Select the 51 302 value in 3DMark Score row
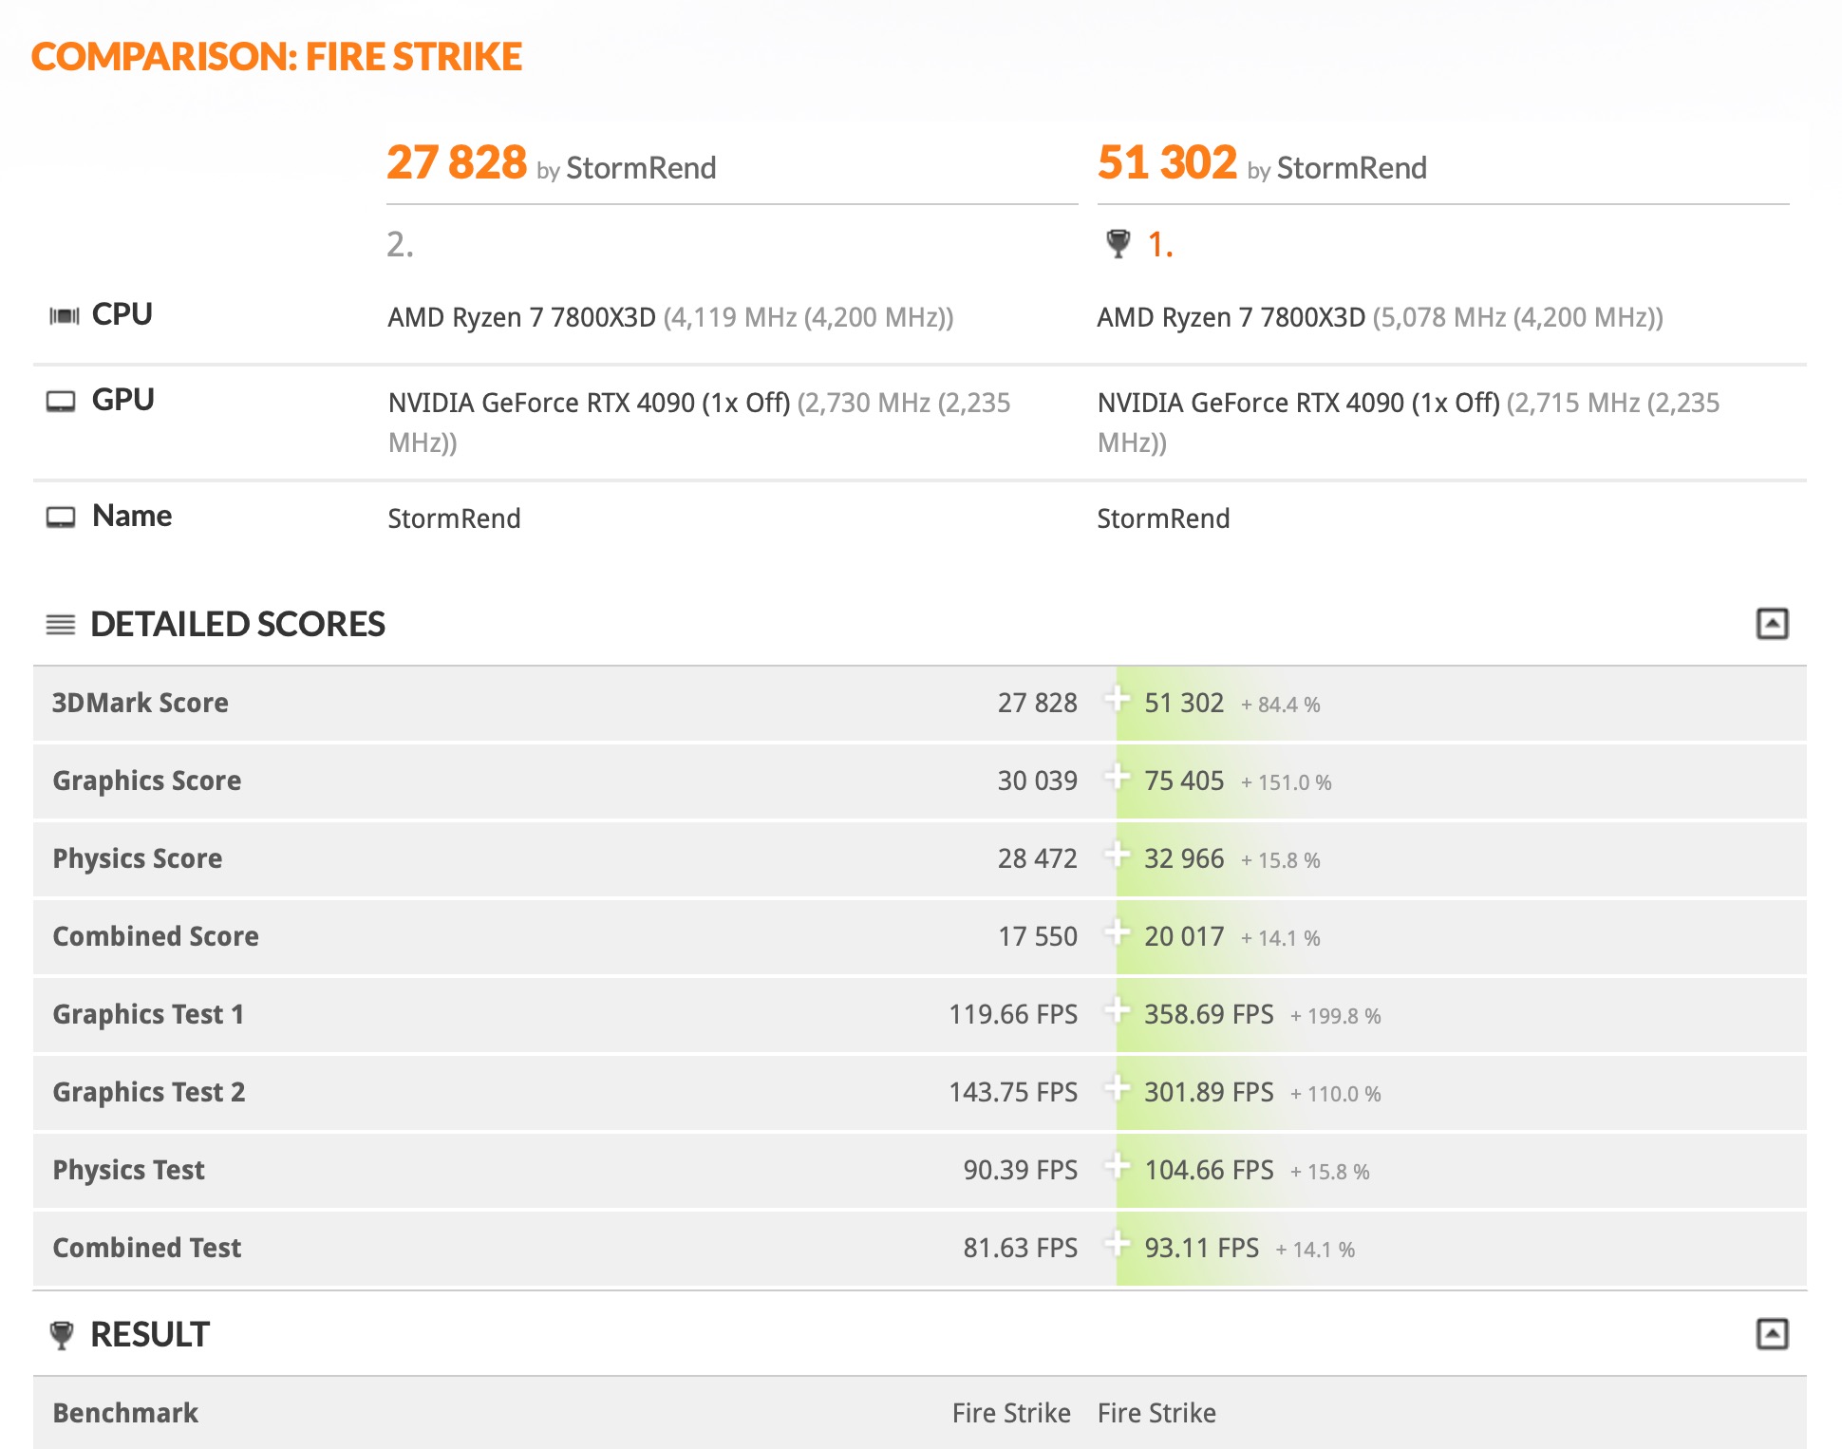 pyautogui.click(x=1184, y=703)
